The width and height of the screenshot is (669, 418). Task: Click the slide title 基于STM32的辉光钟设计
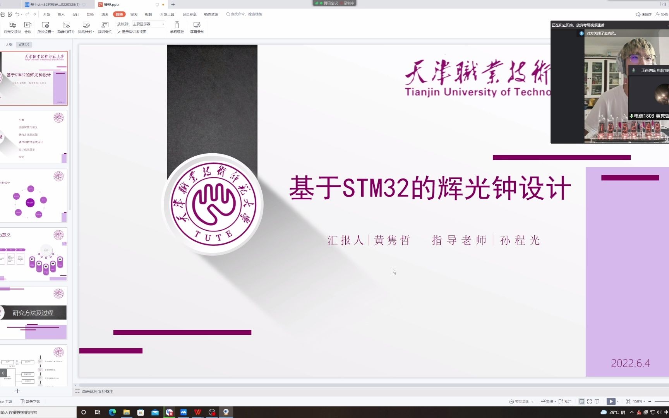(430, 188)
